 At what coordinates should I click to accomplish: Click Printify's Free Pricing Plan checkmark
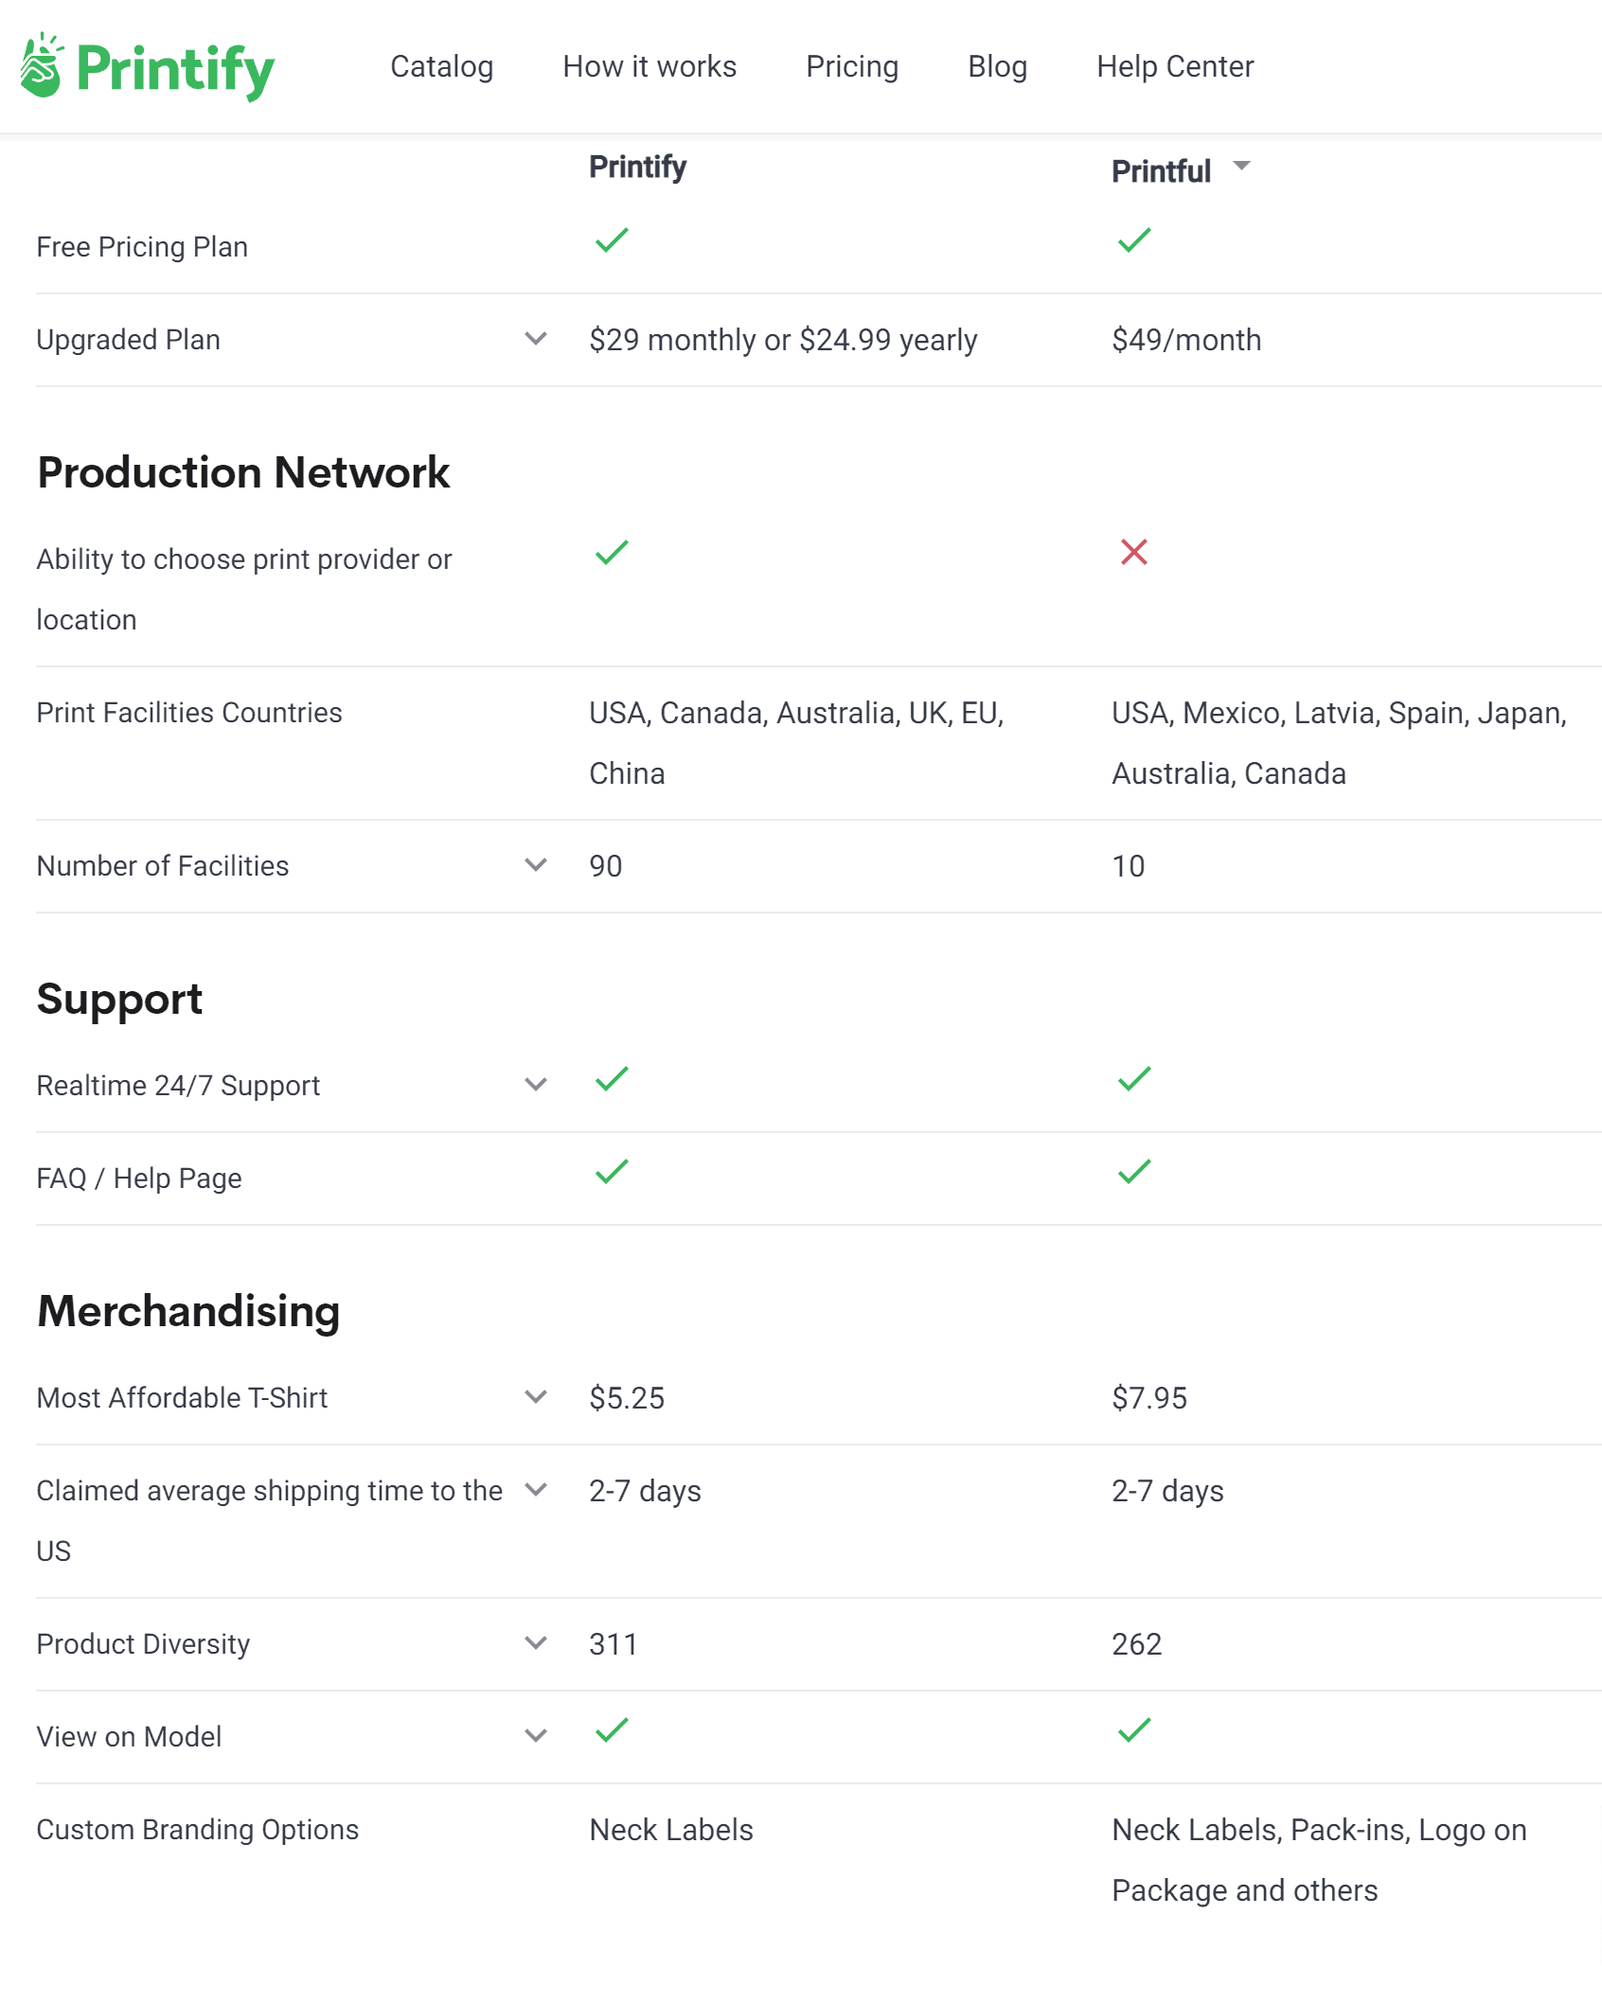612,240
